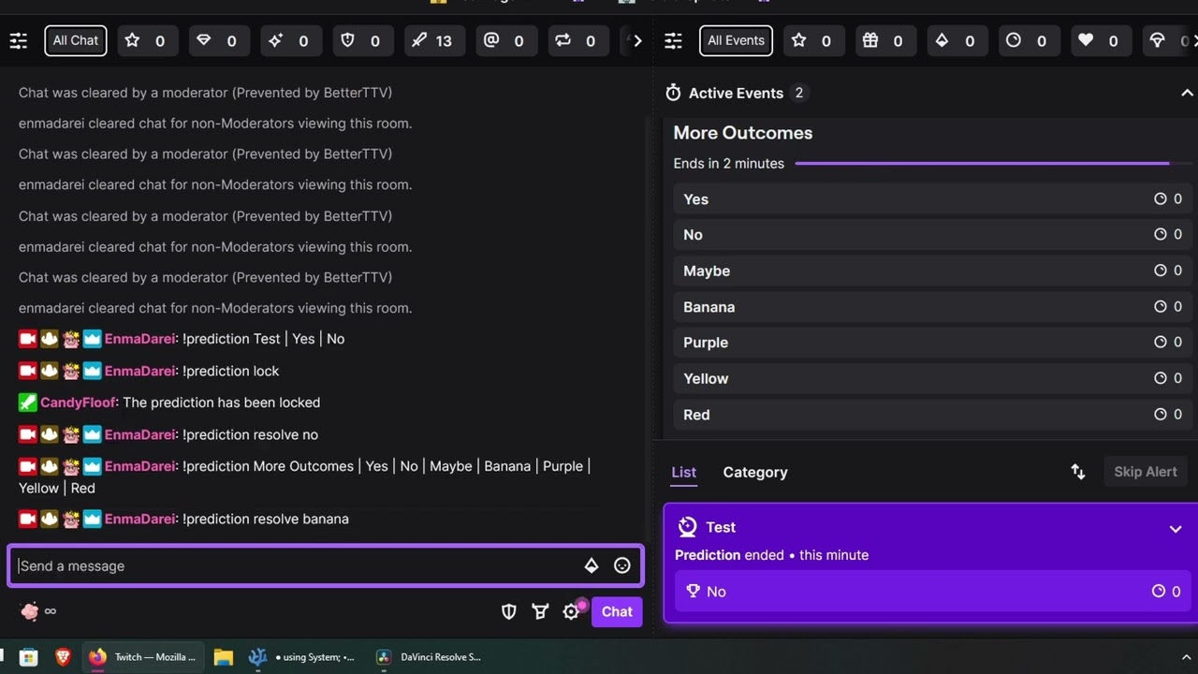Select the Red outcome row
The height and width of the screenshot is (674, 1198).
(931, 414)
